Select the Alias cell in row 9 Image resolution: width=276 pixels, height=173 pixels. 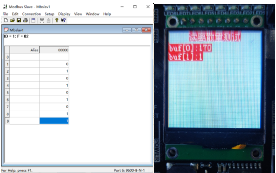[x=24, y=121]
